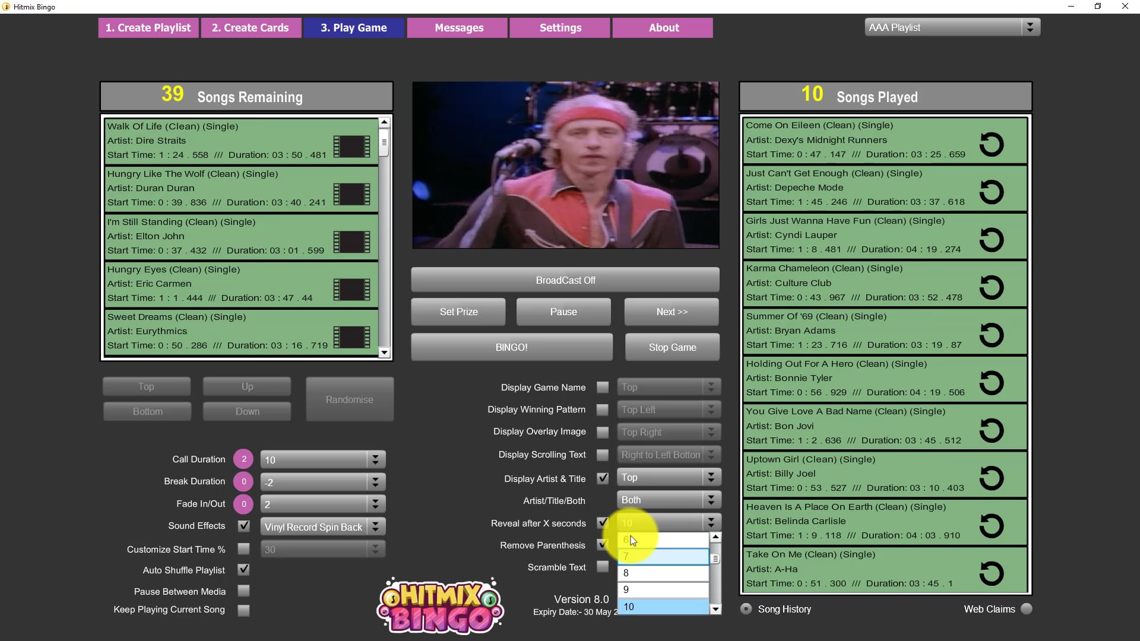Click the Hitmix Bingo title bar app icon
Image resolution: width=1140 pixels, height=641 pixels.
[6, 7]
